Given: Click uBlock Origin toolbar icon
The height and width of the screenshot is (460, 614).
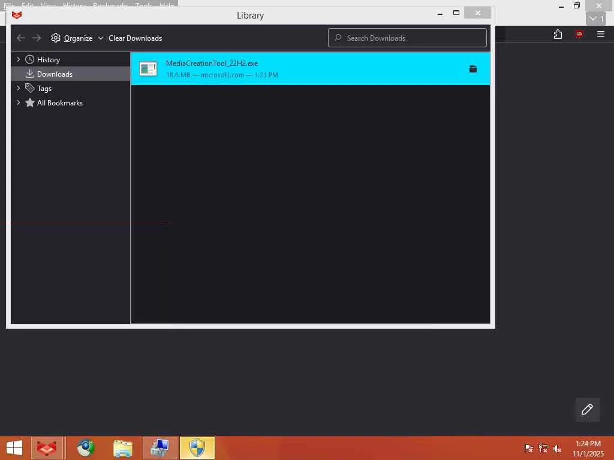Looking at the screenshot, I should 579,34.
